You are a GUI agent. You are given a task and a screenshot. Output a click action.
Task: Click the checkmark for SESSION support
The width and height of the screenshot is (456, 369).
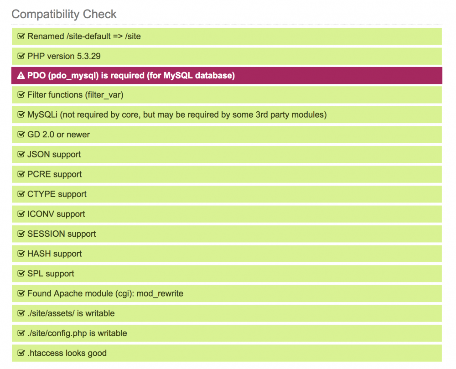[21, 234]
